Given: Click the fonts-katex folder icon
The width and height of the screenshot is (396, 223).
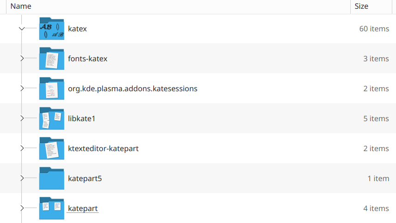Looking at the screenshot, I should (52, 59).
